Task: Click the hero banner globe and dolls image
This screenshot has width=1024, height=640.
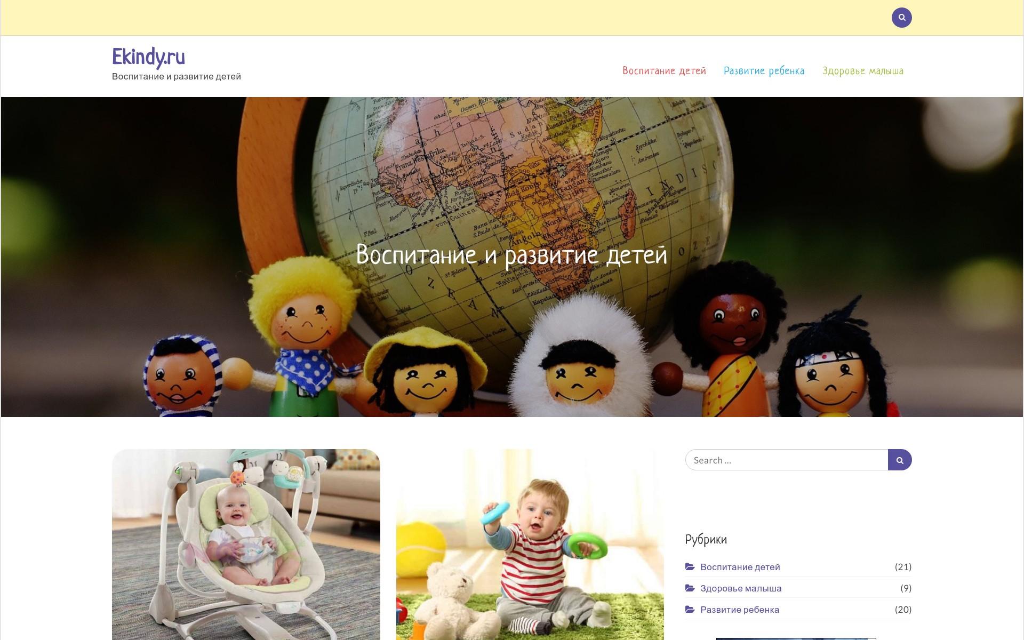Action: [x=512, y=257]
